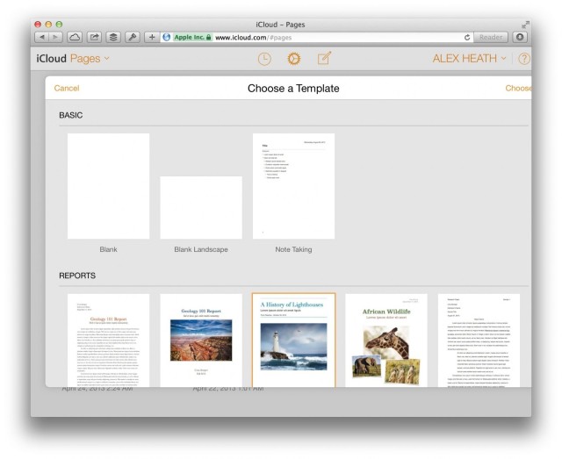Screen dimensions: 562x459
Task: Open the ALEX HEATH account dropdown
Action: coord(470,59)
